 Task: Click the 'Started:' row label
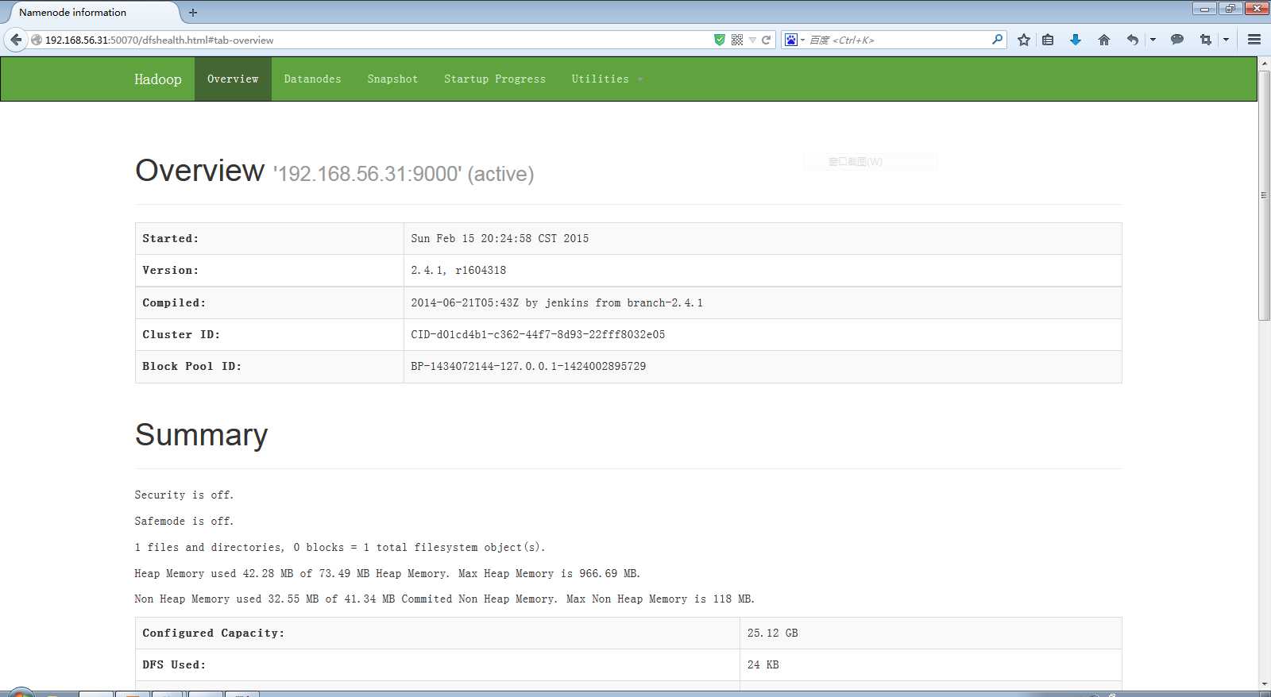click(171, 238)
